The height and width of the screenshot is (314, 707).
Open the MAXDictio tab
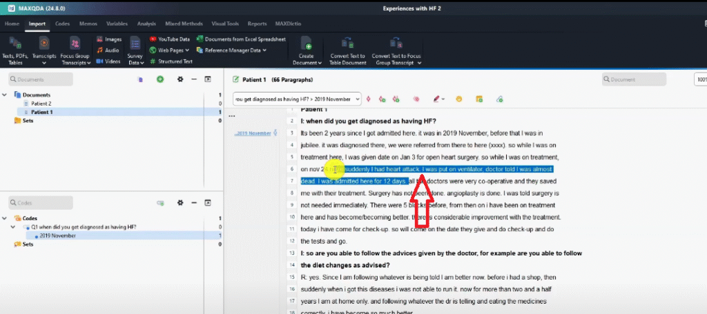point(288,24)
